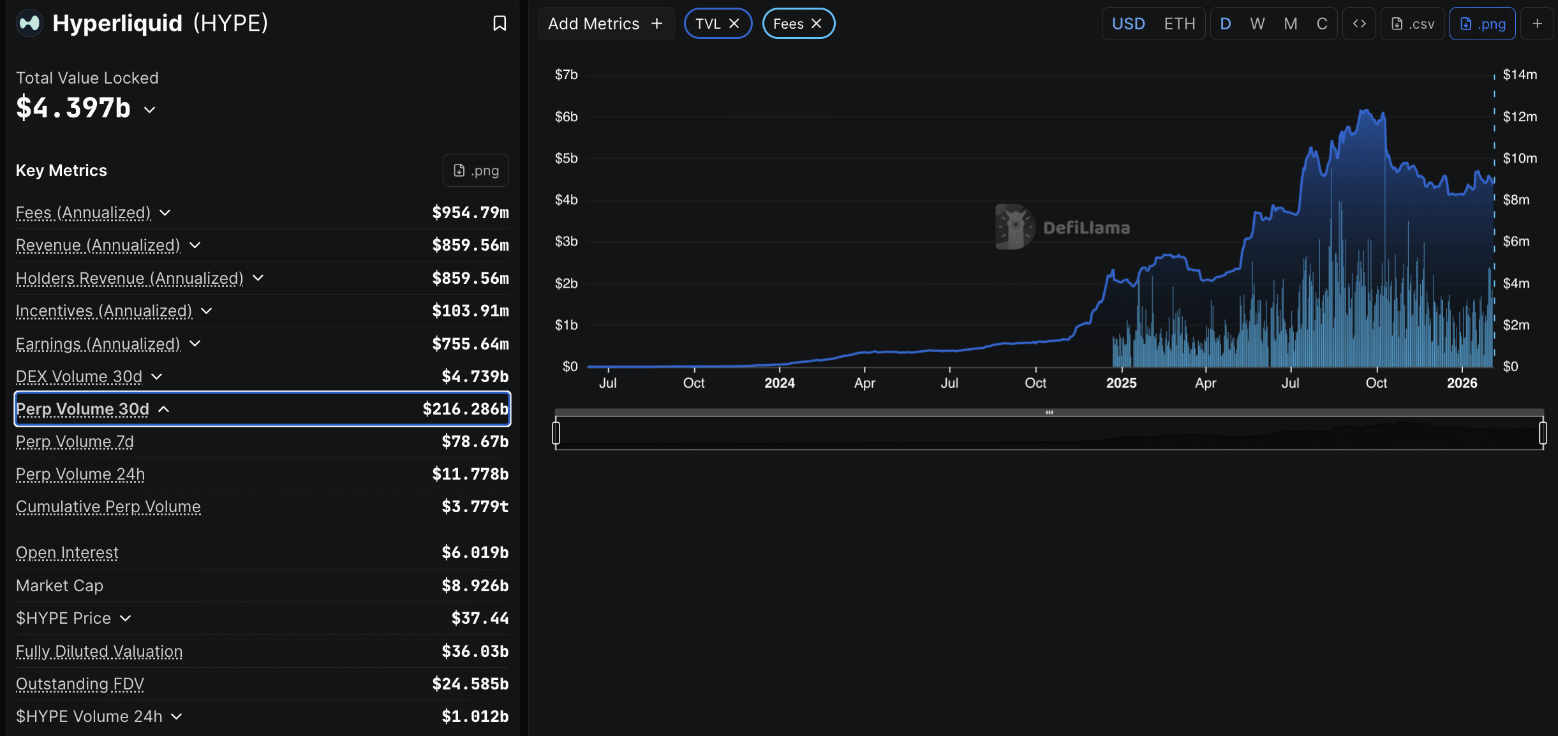Click Perp Volume 7d label

tap(75, 441)
